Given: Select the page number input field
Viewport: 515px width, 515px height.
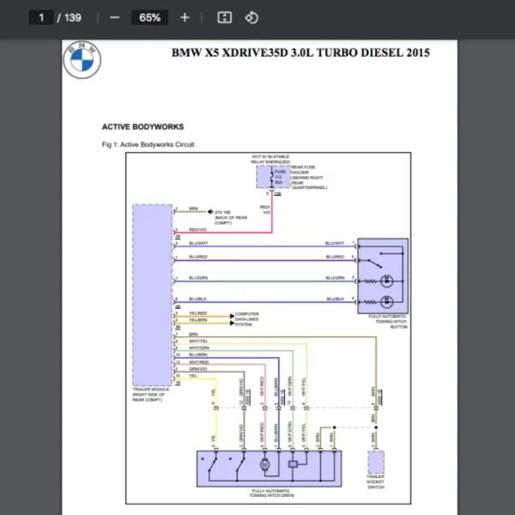Looking at the screenshot, I should pyautogui.click(x=40, y=17).
